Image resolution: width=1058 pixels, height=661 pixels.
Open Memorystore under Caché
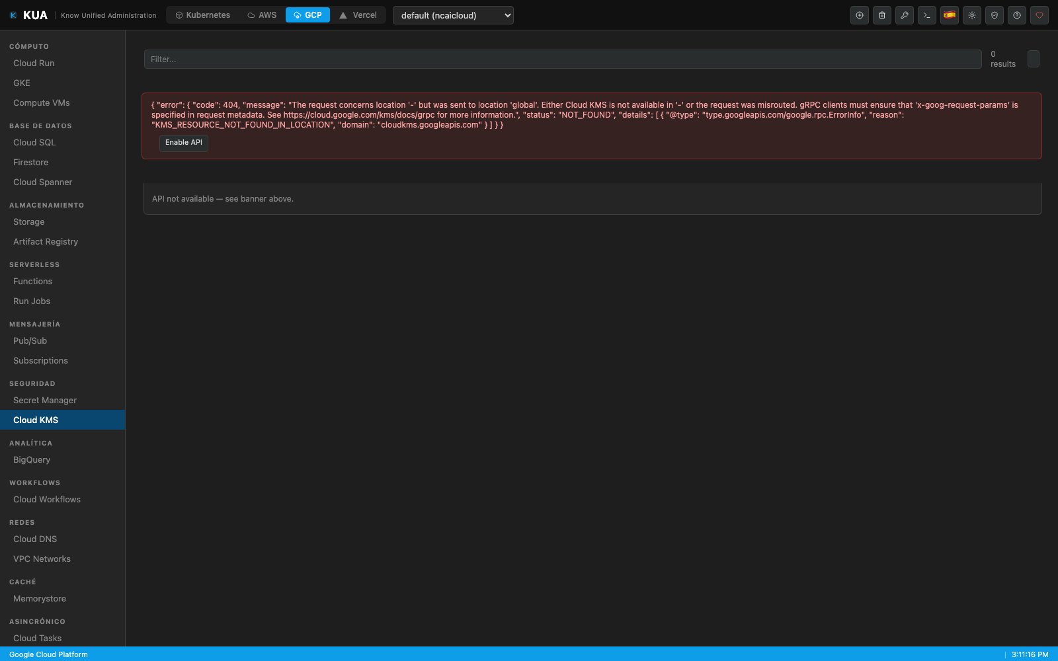click(x=63, y=599)
